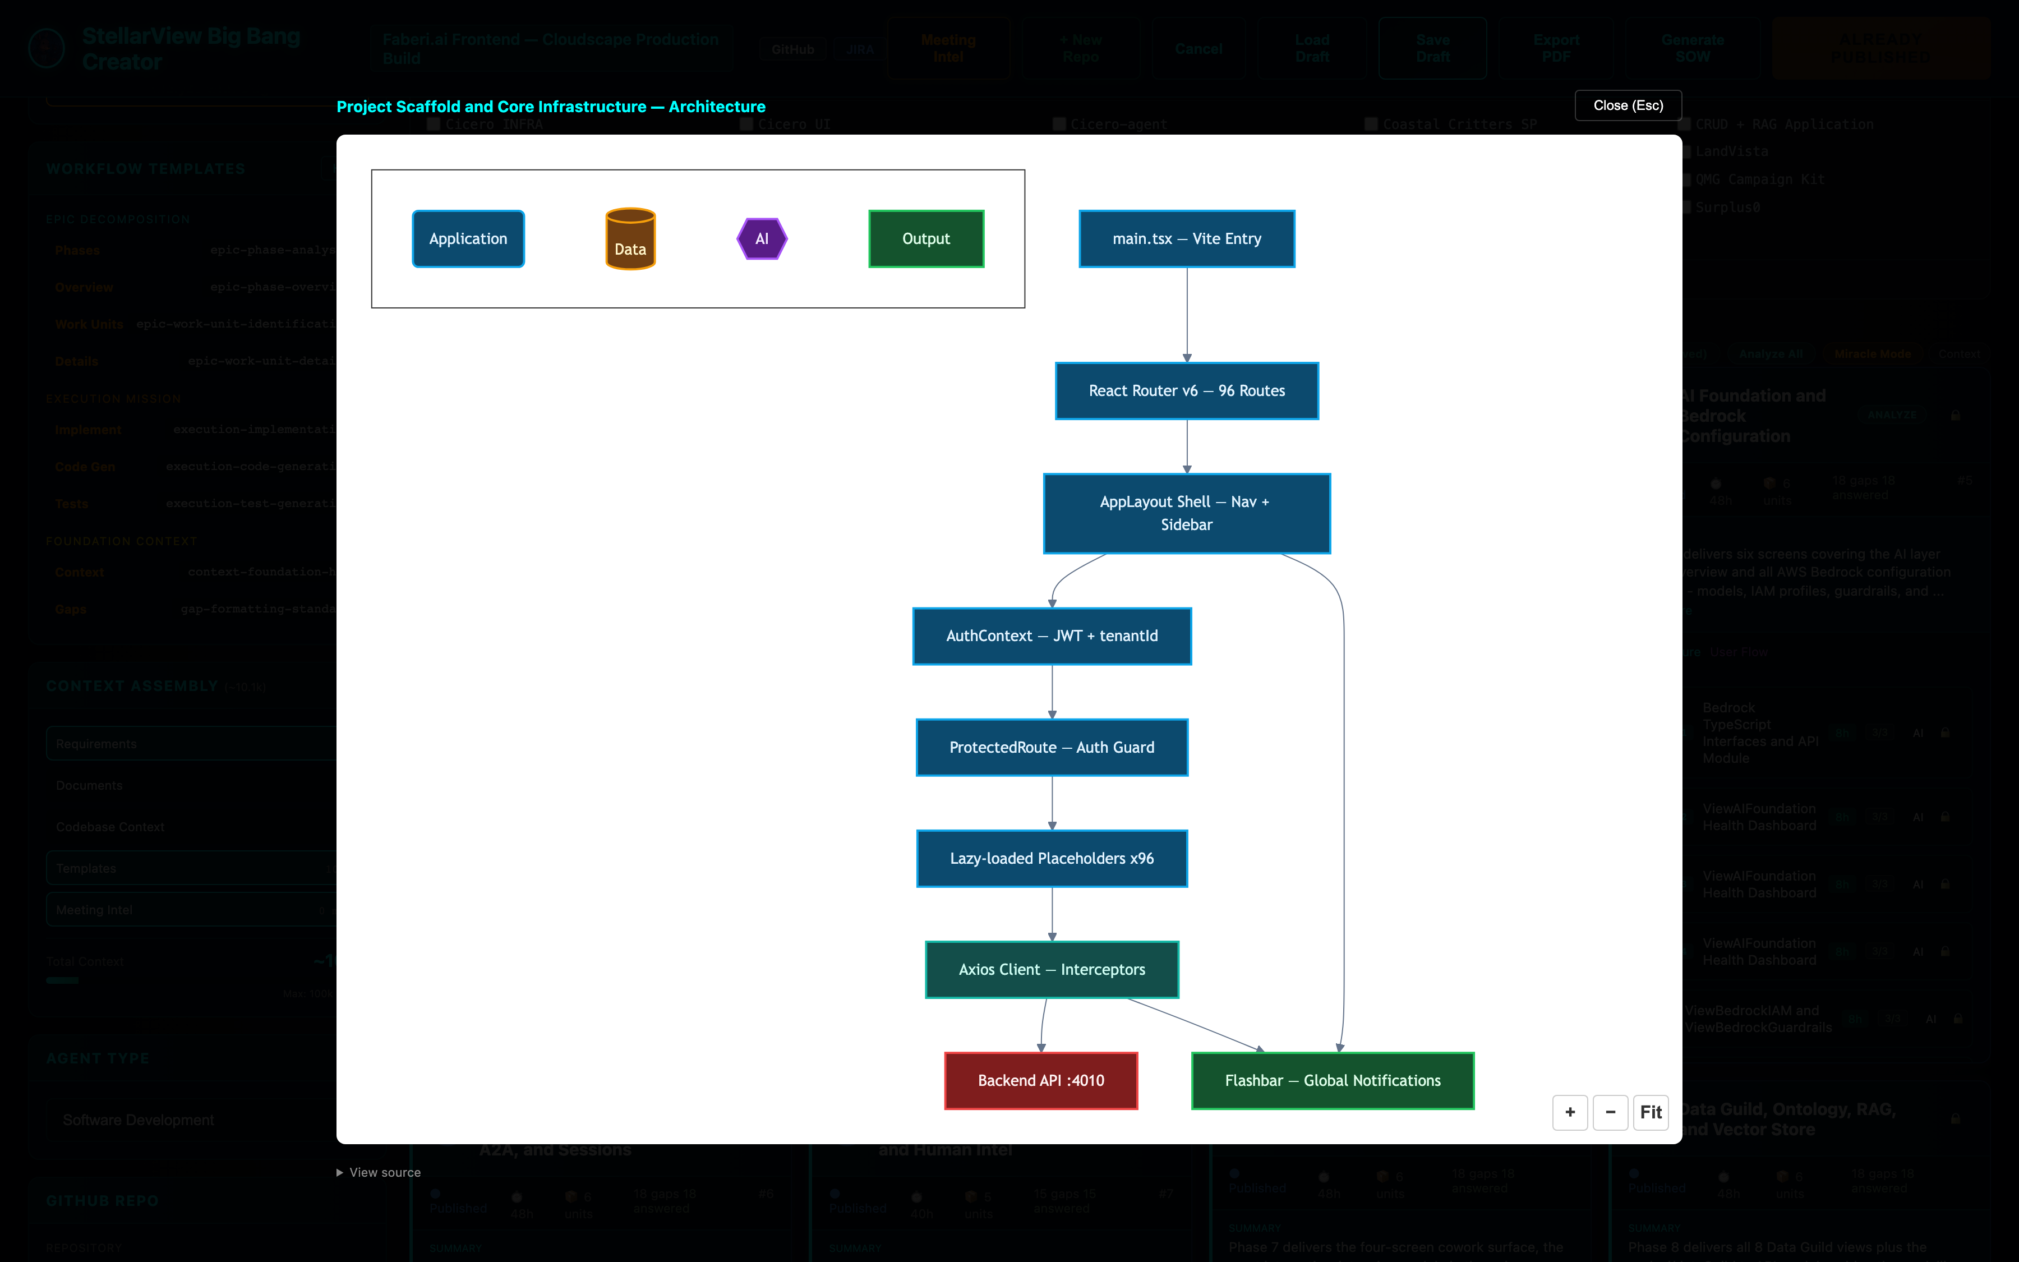Click the Already Published button
Screen dimensions: 2019x1262
coord(1880,48)
